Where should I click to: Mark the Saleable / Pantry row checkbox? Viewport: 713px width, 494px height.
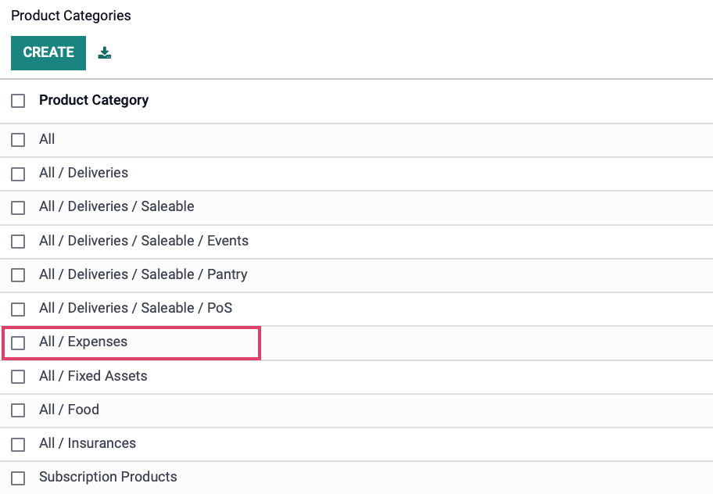[18, 275]
